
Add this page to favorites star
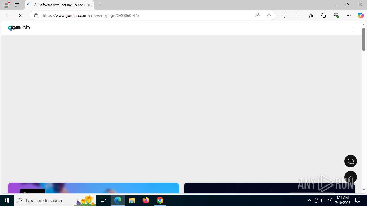pos(269,15)
